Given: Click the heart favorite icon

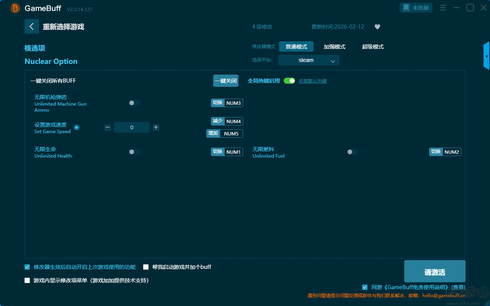Looking at the screenshot, I should (377, 27).
